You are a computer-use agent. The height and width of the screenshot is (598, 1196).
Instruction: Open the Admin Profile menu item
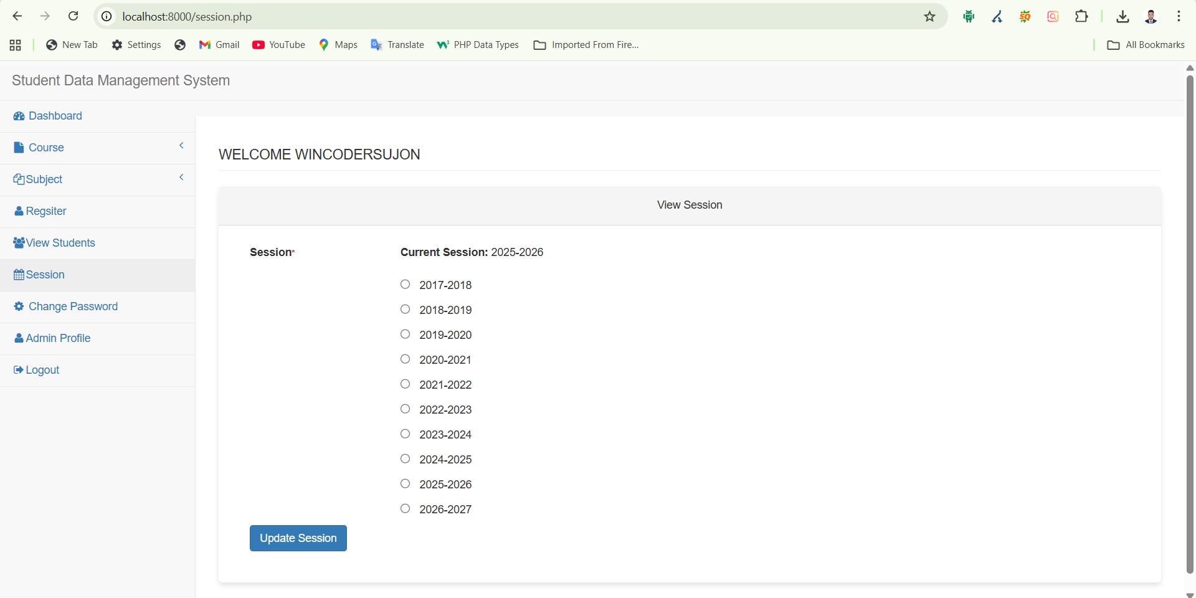(x=58, y=338)
